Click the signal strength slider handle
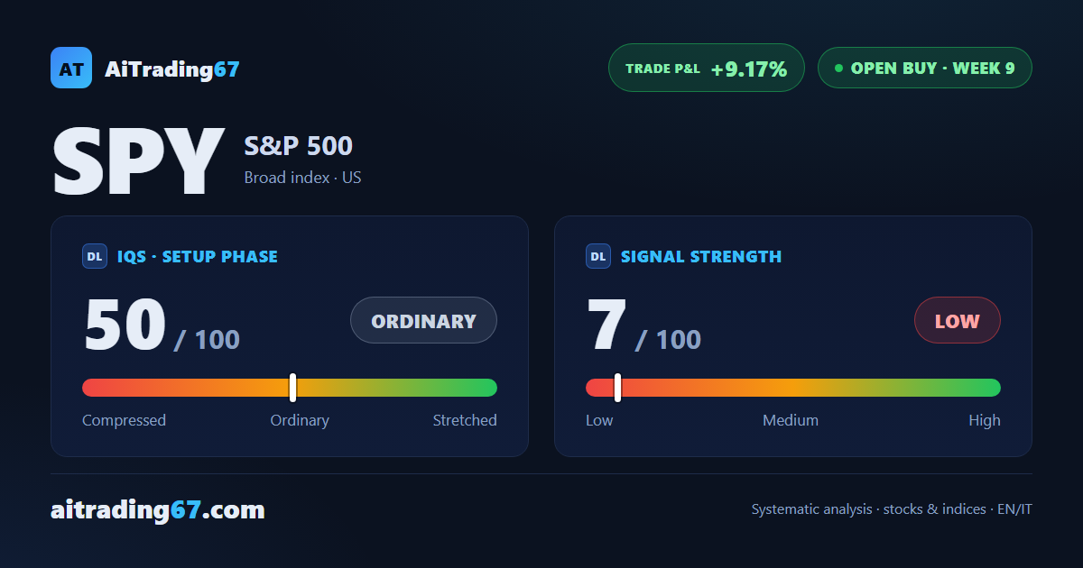 (x=617, y=388)
